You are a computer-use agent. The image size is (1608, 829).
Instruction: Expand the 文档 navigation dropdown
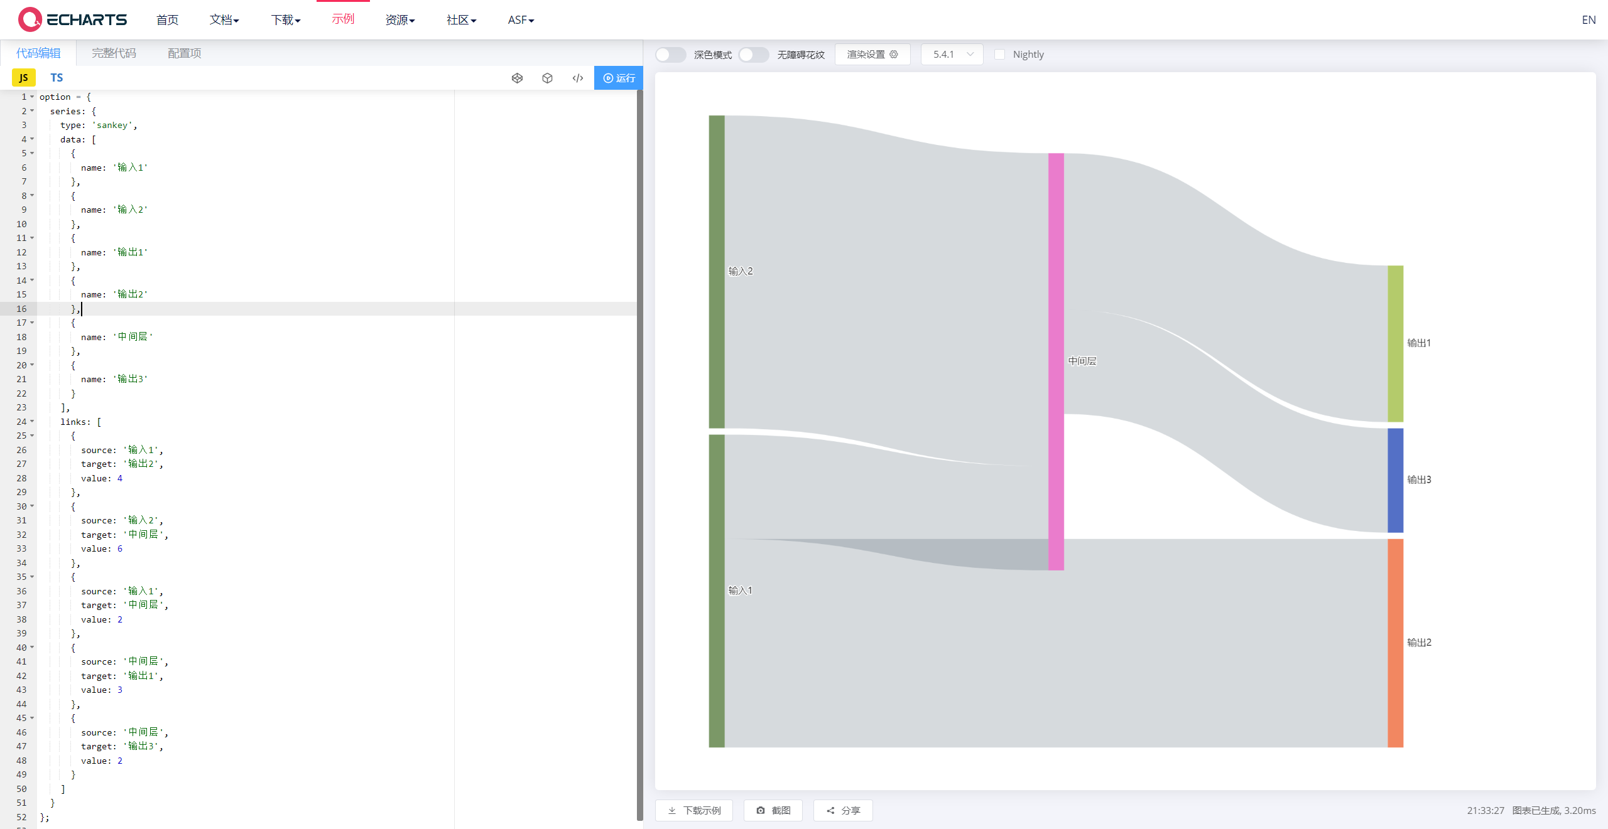[x=224, y=20]
